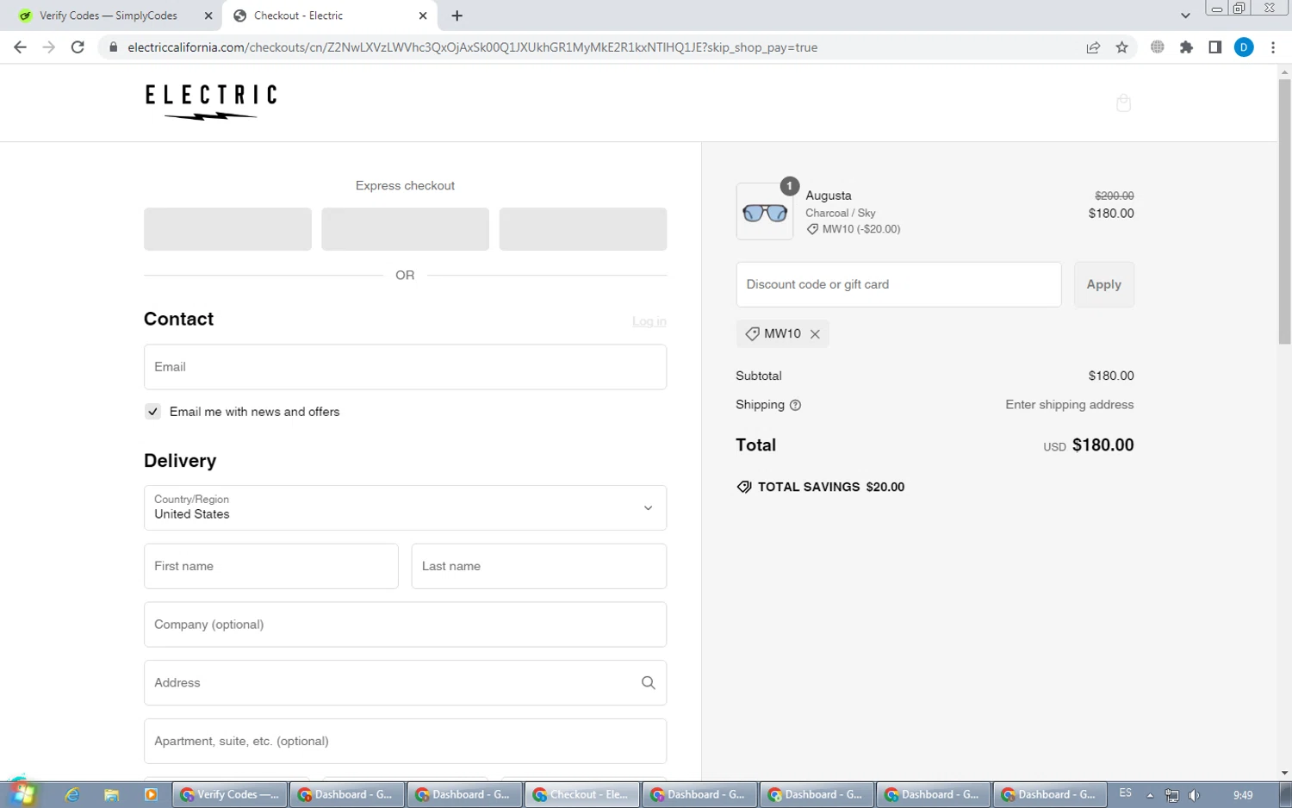
Task: Click the Electric logo
Action: 211,103
